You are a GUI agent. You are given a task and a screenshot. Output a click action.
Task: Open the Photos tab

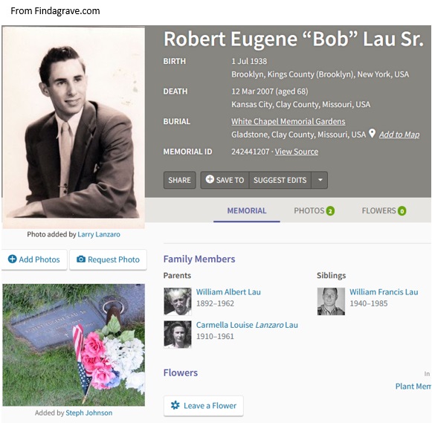[314, 210]
